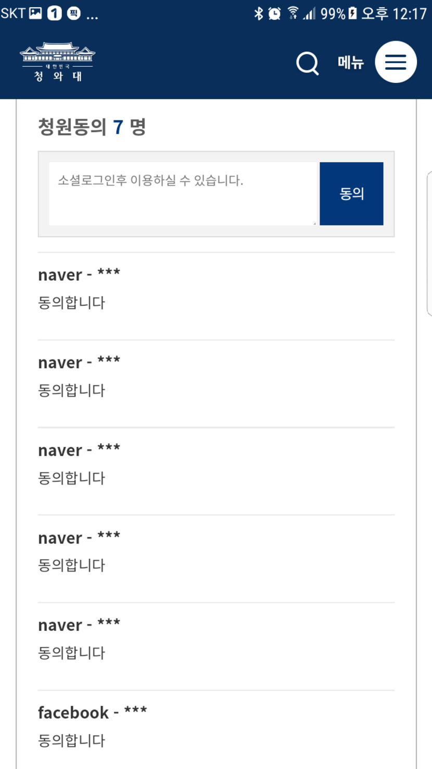Tap the gallery image notification icon
432x769 pixels.
(x=35, y=14)
